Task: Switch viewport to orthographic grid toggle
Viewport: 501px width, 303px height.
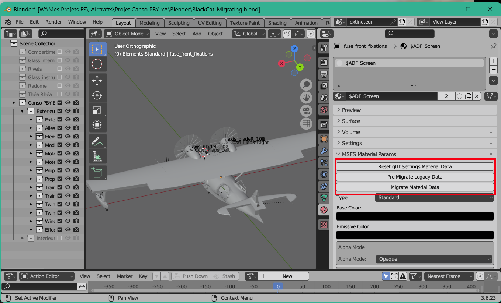Action: point(306,124)
